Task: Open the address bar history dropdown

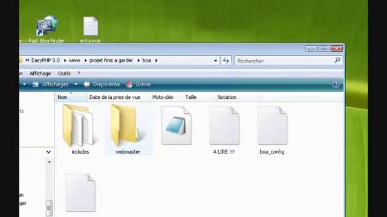Action: tap(215, 60)
